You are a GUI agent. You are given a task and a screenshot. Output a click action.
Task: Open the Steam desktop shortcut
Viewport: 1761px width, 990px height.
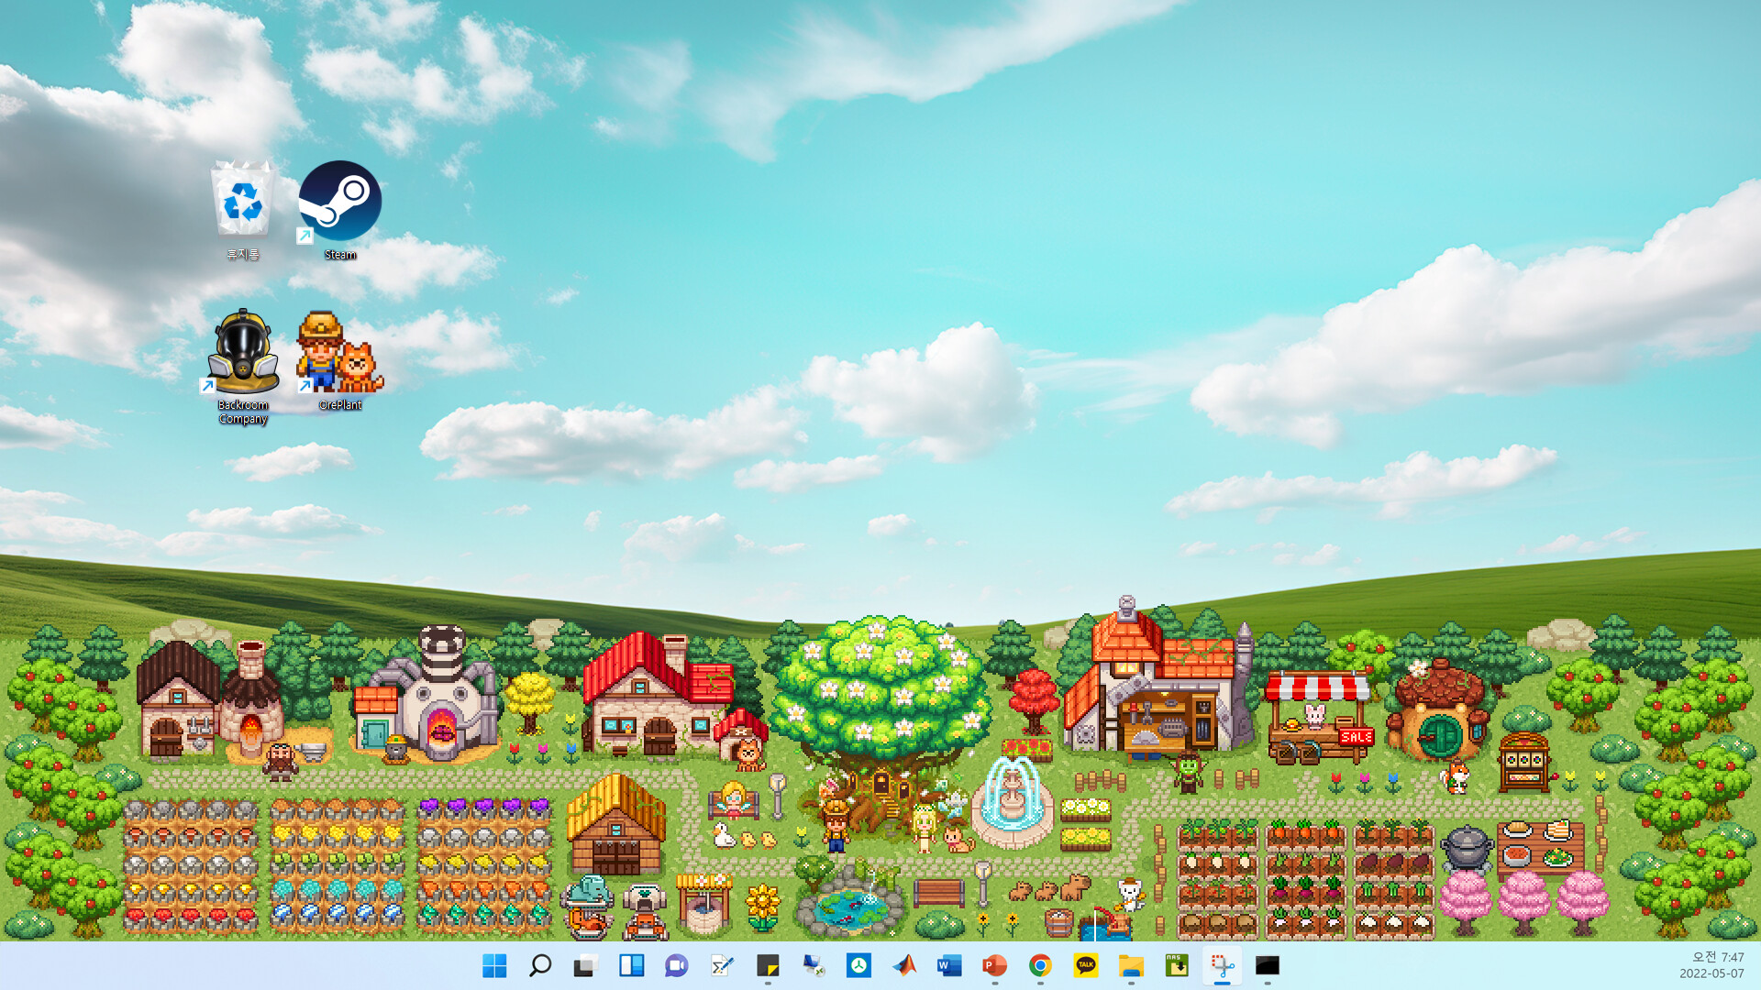[x=339, y=202]
